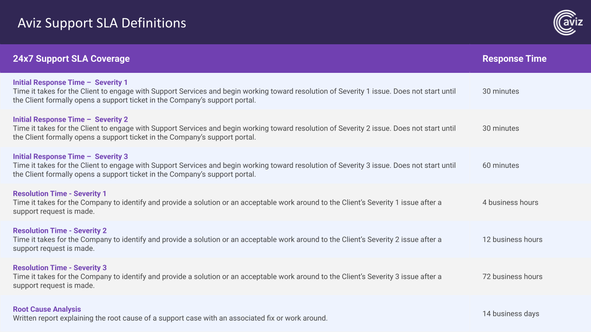Select the Severity 1 description text row

(x=234, y=95)
